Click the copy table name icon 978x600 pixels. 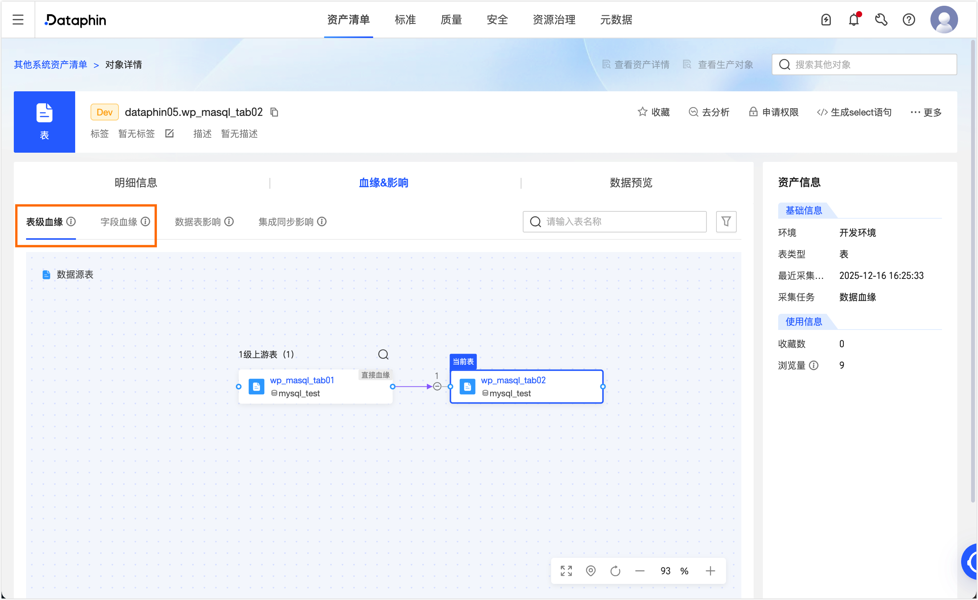tap(274, 112)
